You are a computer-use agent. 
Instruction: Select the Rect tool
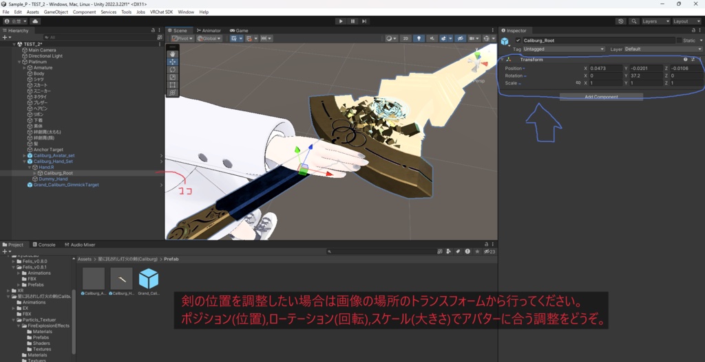point(173,84)
